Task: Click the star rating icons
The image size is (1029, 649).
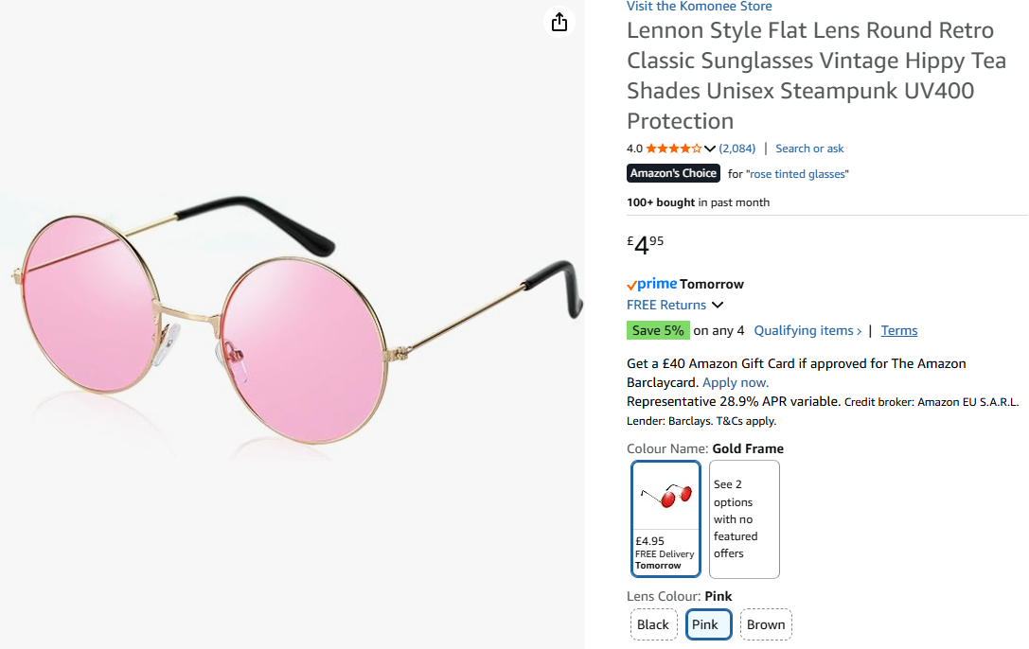Action: point(674,149)
